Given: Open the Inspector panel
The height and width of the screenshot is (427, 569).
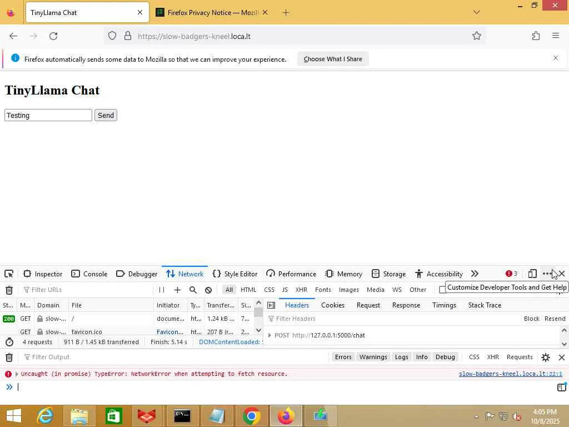Looking at the screenshot, I should pyautogui.click(x=43, y=274).
